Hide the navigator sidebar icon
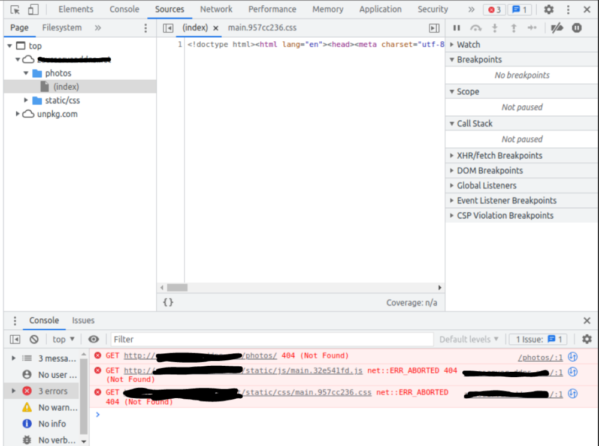The width and height of the screenshot is (599, 446). coord(168,28)
